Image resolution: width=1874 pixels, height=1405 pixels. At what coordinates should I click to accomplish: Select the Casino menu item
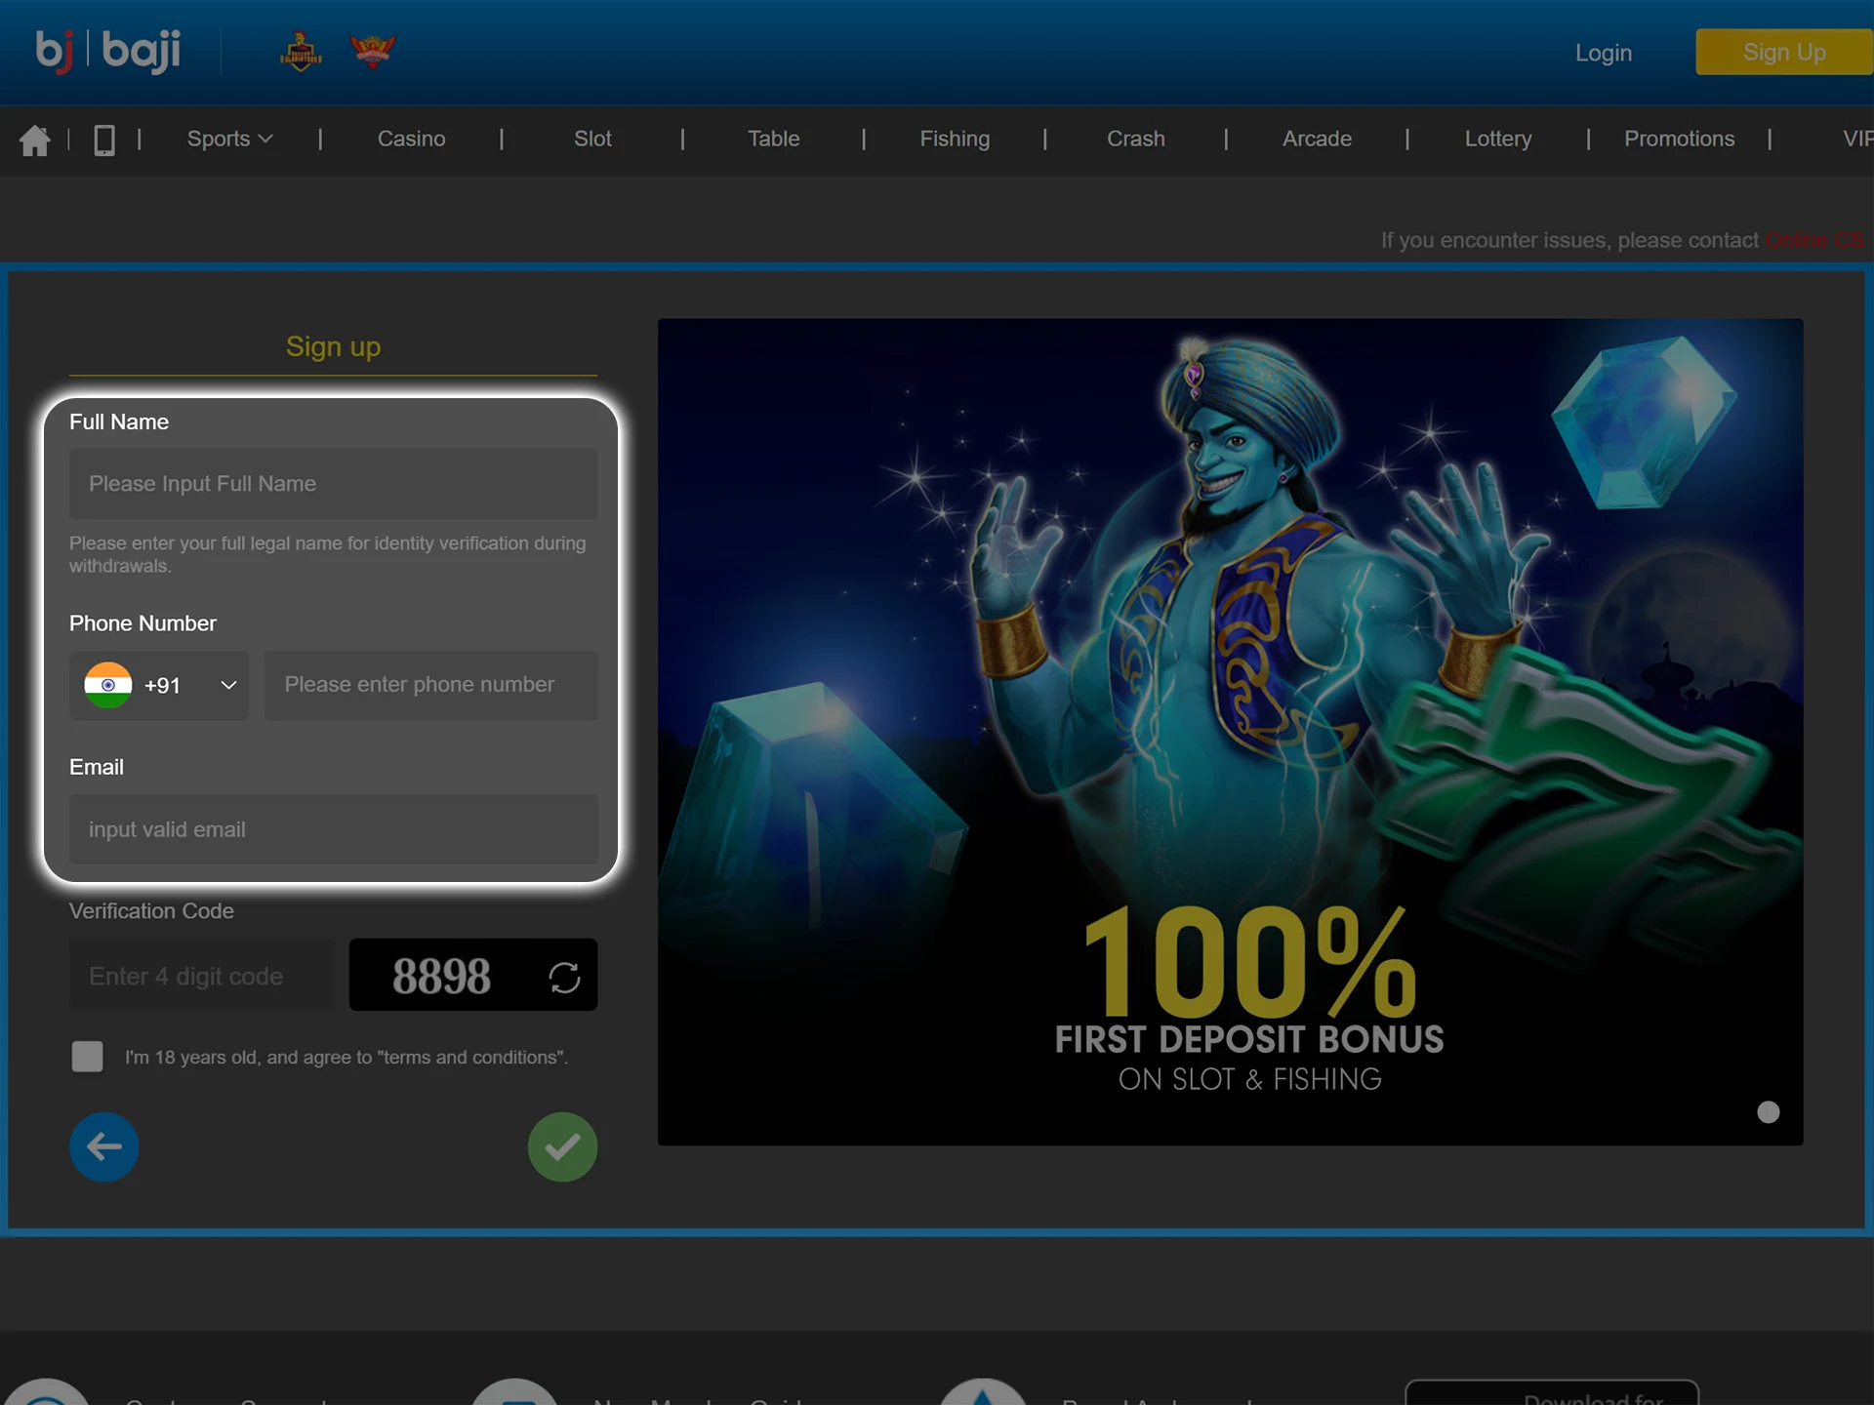click(410, 139)
